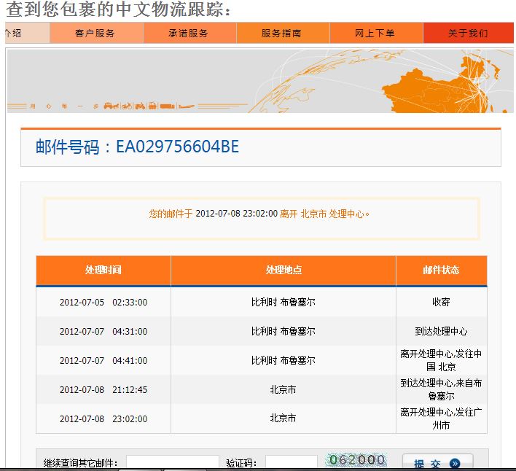Open the 关于我们 page
516x471 pixels.
pyautogui.click(x=468, y=33)
